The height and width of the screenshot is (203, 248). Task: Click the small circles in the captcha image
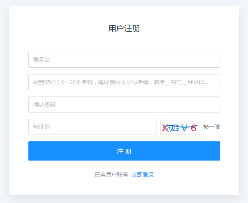coord(169,129)
